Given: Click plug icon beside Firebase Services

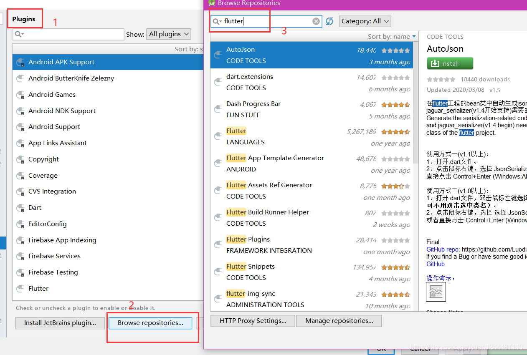Looking at the screenshot, I should tap(20, 256).
